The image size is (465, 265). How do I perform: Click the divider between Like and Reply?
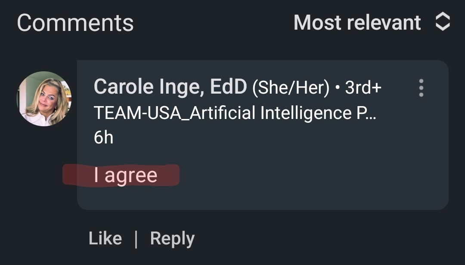(x=136, y=239)
